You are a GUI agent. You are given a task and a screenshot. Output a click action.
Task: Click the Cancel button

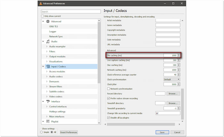[x=177, y=132]
